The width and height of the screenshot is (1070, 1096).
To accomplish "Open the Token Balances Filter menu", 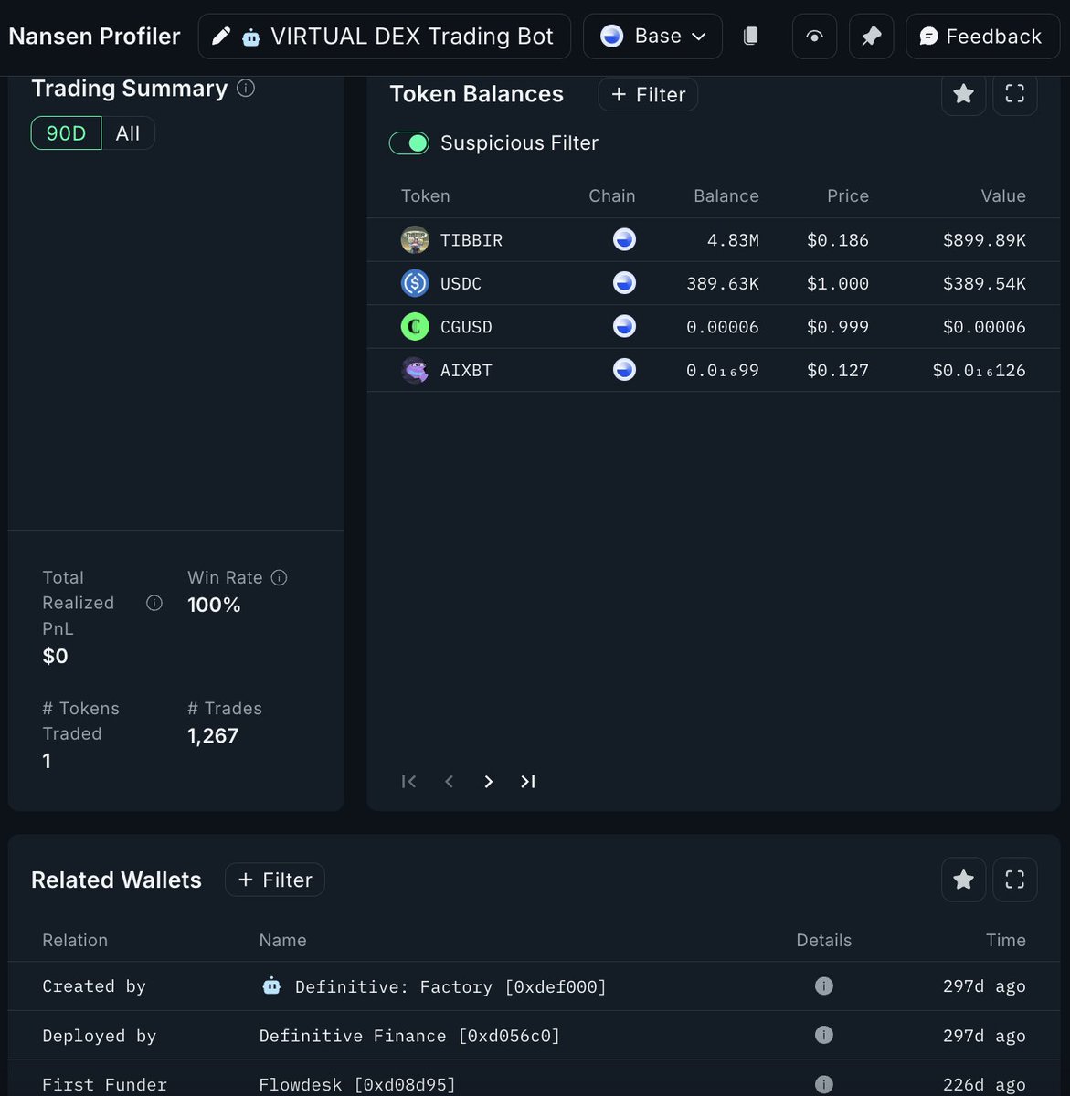I will click(x=648, y=94).
